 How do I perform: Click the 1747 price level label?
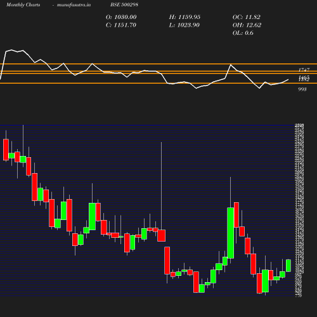(304, 70)
